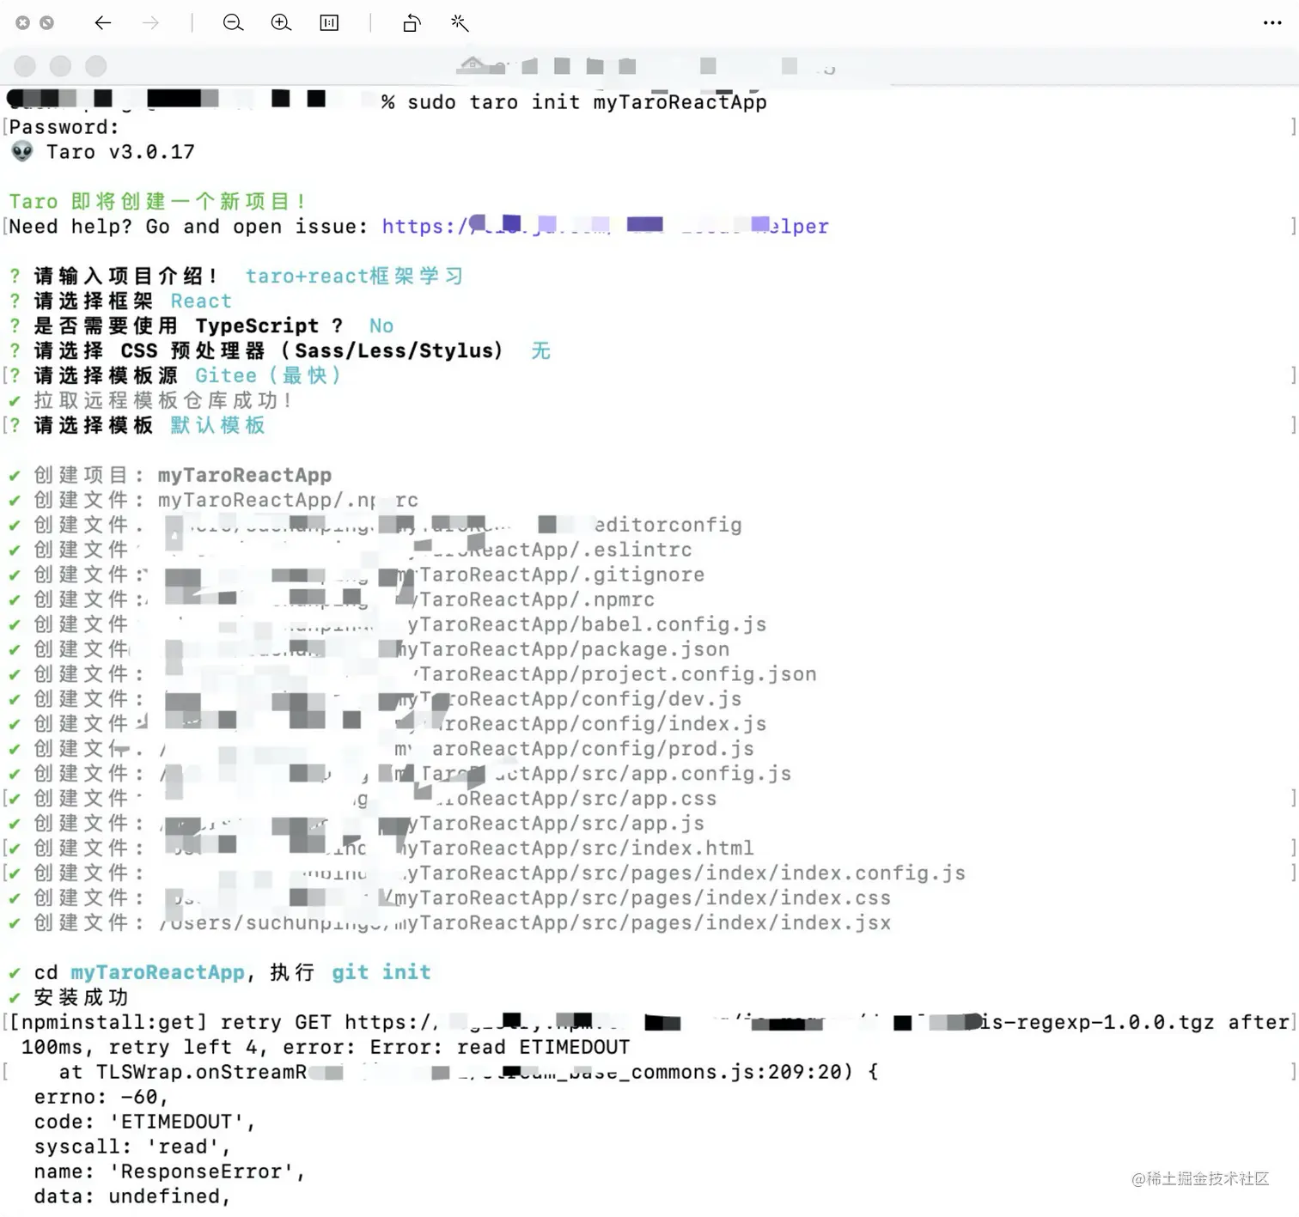Image resolution: width=1299 pixels, height=1217 pixels.
Task: Click the "code: 'ETIMEDOUT'," line
Action: point(144,1123)
